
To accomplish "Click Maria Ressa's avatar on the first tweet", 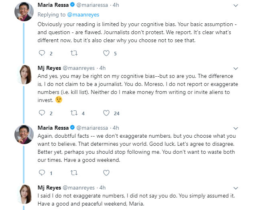I will pyautogui.click(x=24, y=12).
